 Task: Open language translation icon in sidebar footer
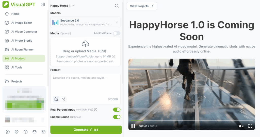pyautogui.click(x=8, y=132)
